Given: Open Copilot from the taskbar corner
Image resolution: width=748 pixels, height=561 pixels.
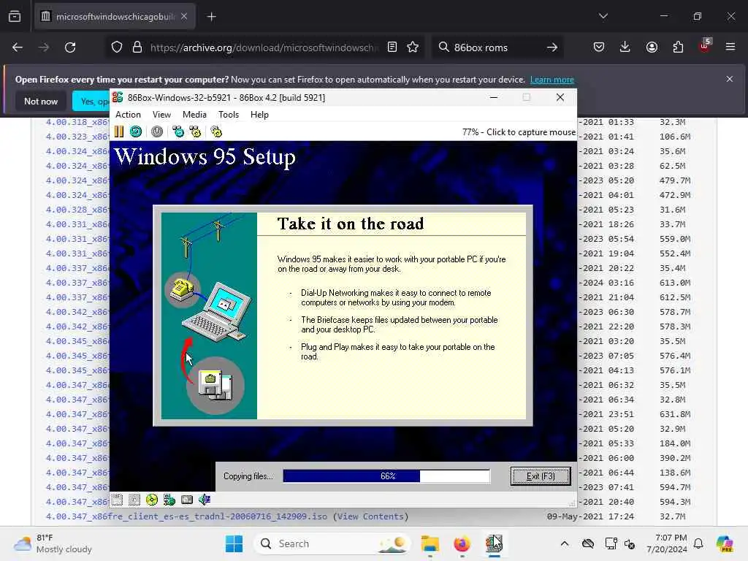Looking at the screenshot, I should click(x=725, y=543).
